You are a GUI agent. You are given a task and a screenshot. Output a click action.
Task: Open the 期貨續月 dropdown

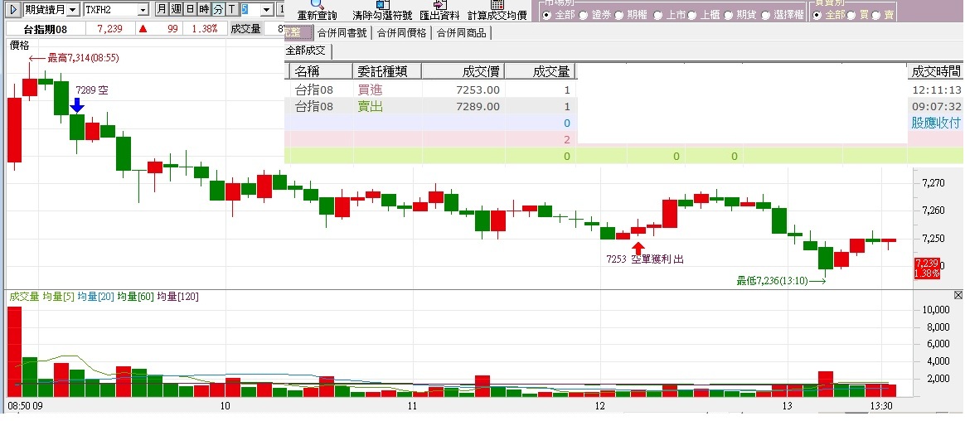[73, 10]
